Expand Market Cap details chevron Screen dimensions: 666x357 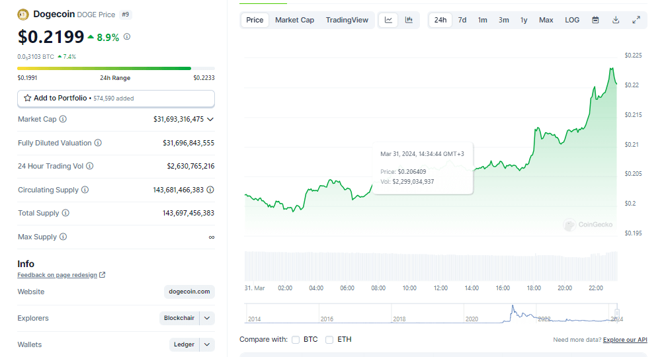tap(210, 119)
